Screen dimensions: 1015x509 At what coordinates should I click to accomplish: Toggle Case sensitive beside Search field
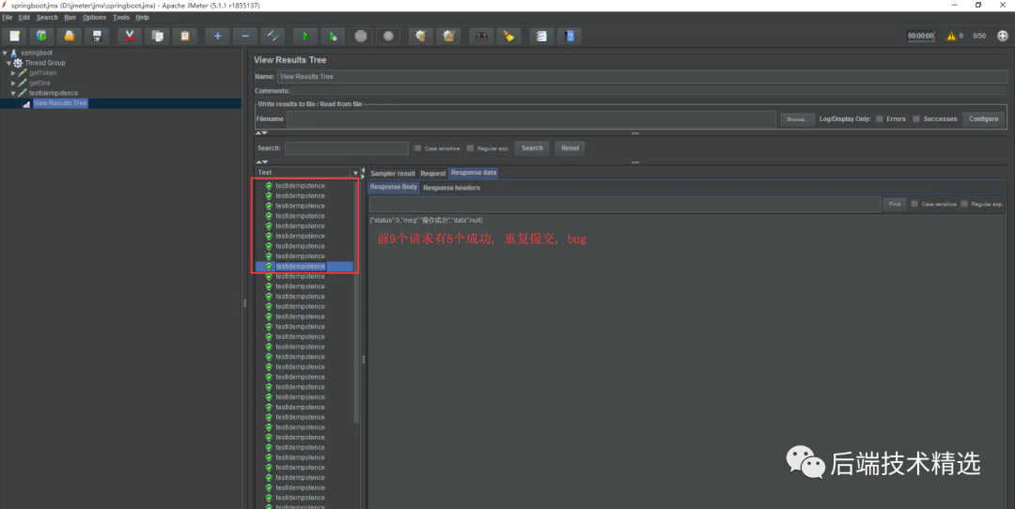coord(417,148)
